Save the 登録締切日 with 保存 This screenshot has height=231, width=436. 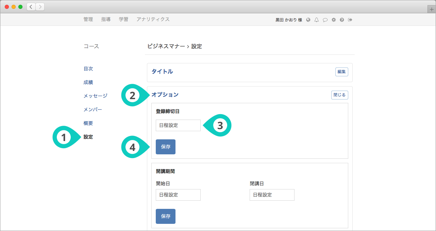[x=166, y=147]
